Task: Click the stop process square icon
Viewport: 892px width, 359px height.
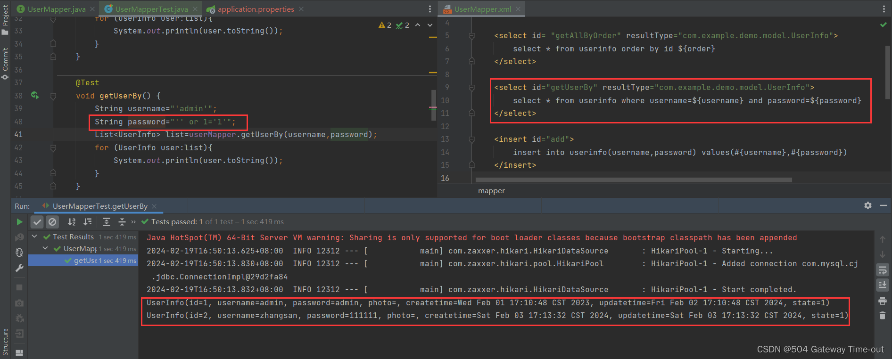Action: click(19, 287)
